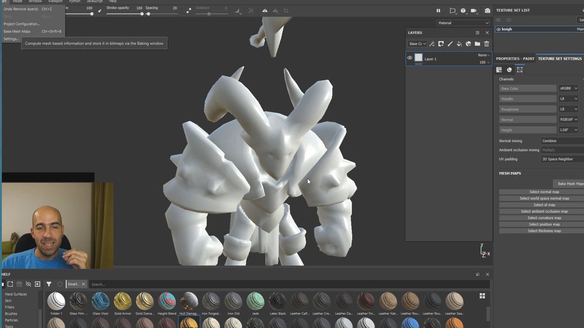Click the Stroke opacity slider

124,14
